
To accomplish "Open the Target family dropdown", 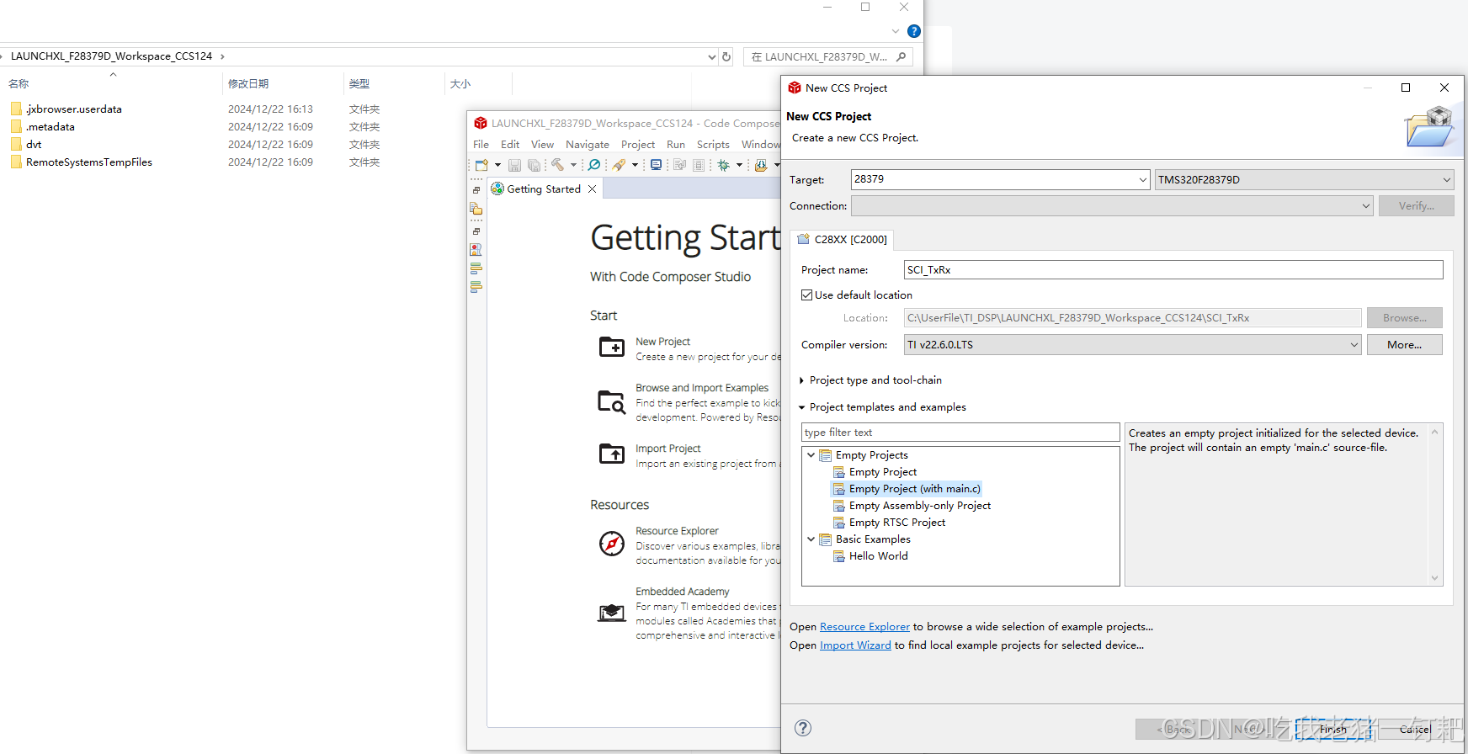I will pos(1142,179).
